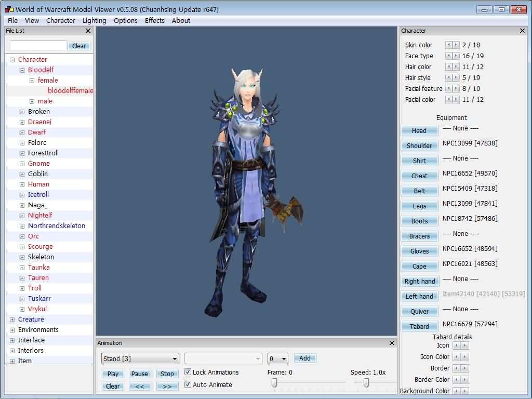This screenshot has height=399, width=532.
Task: Click the Model Viewer title bar icon
Action: pos(9,9)
